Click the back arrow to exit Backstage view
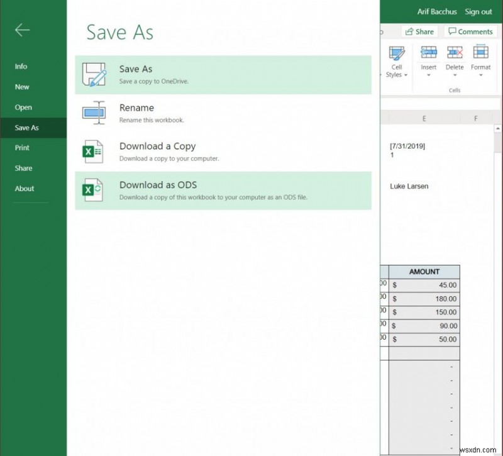 pos(22,30)
